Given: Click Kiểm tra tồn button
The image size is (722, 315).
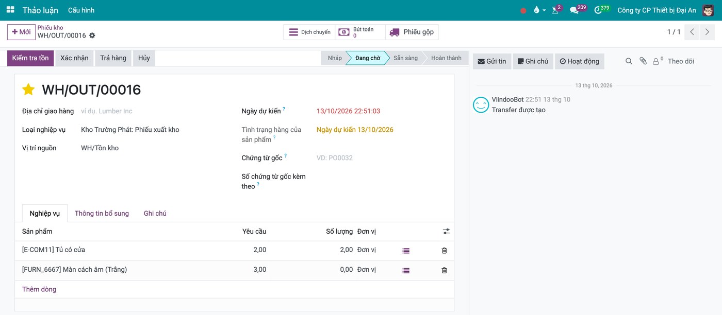Looking at the screenshot, I should [30, 58].
